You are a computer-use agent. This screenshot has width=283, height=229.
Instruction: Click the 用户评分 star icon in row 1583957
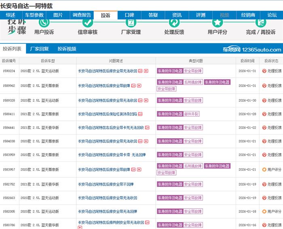click(x=264, y=170)
